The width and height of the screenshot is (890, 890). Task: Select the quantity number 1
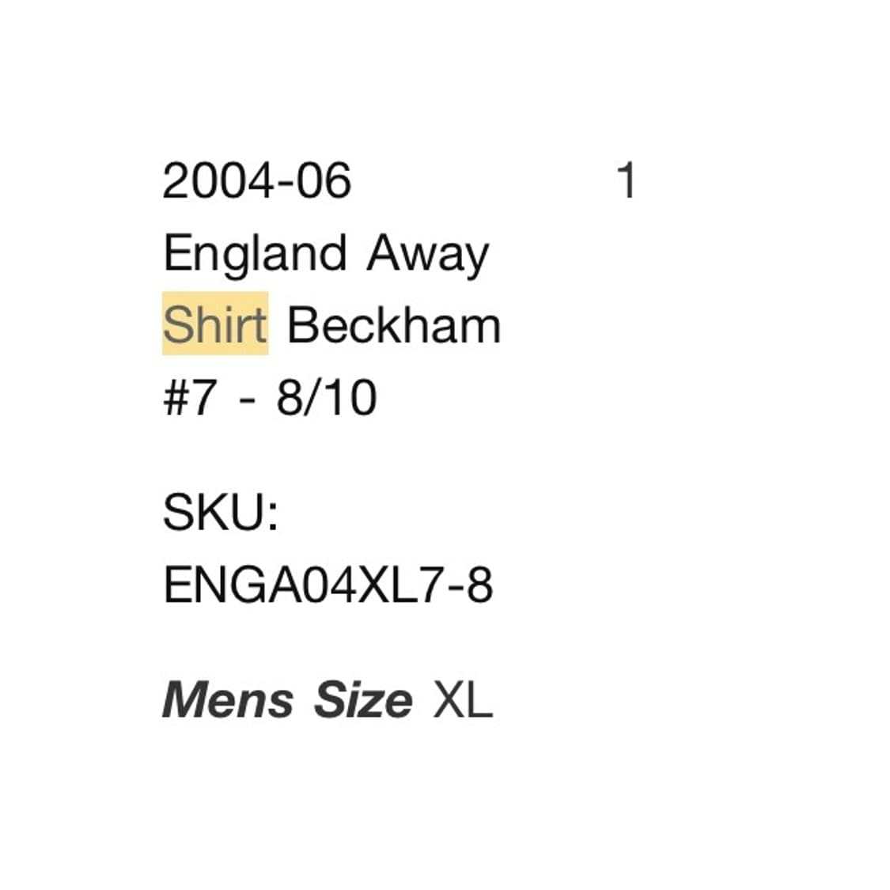(626, 180)
